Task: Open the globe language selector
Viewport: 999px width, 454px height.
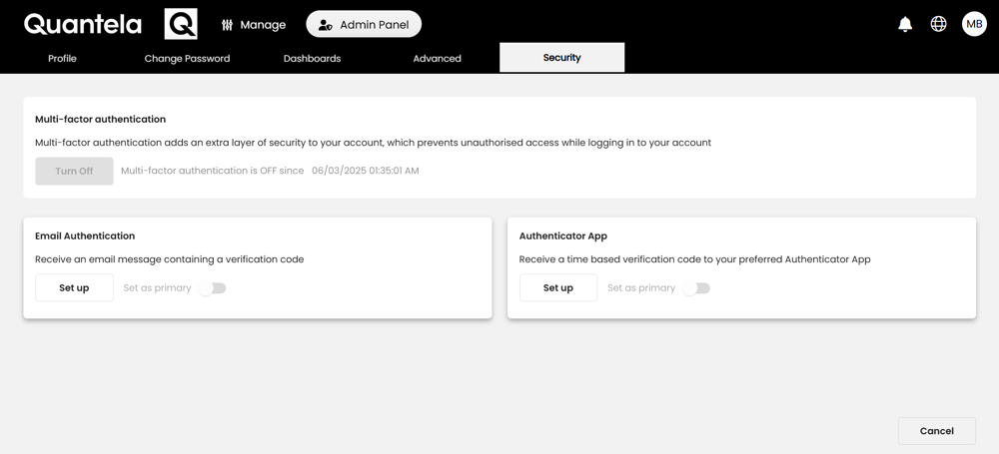Action: click(938, 24)
